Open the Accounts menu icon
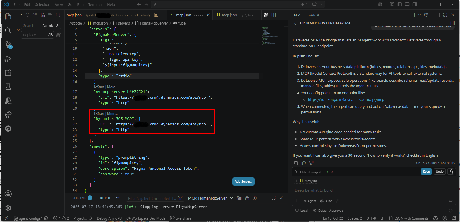 [x=8, y=194]
